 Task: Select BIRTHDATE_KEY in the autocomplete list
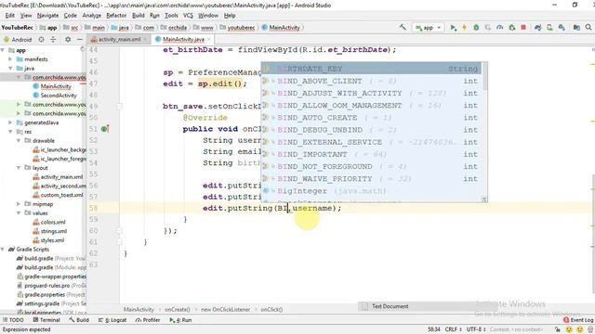point(371,69)
